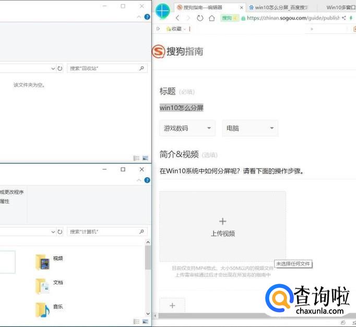Image resolution: width=356 pixels, height=327 pixels.
Task: Switch 计算机 window to details view
Action: tap(136, 322)
